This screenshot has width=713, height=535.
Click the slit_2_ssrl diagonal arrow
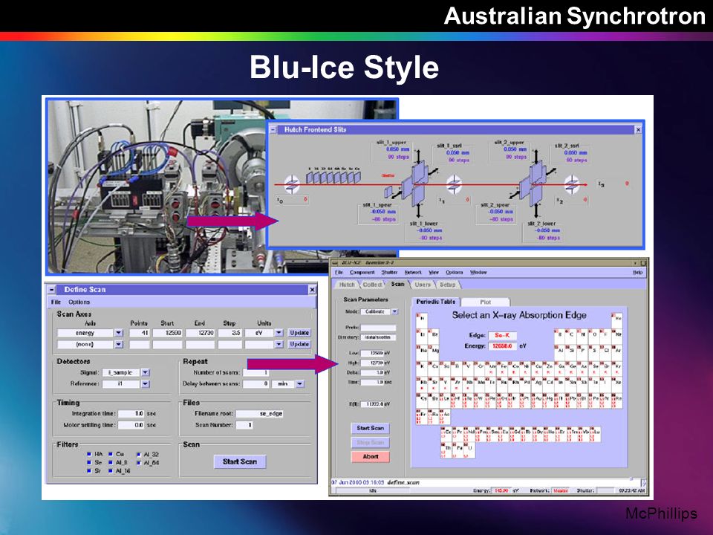pyautogui.click(x=550, y=172)
